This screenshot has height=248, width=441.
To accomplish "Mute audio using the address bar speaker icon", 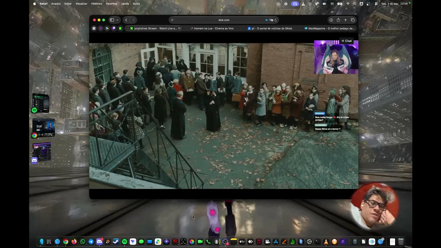I will point(267,20).
